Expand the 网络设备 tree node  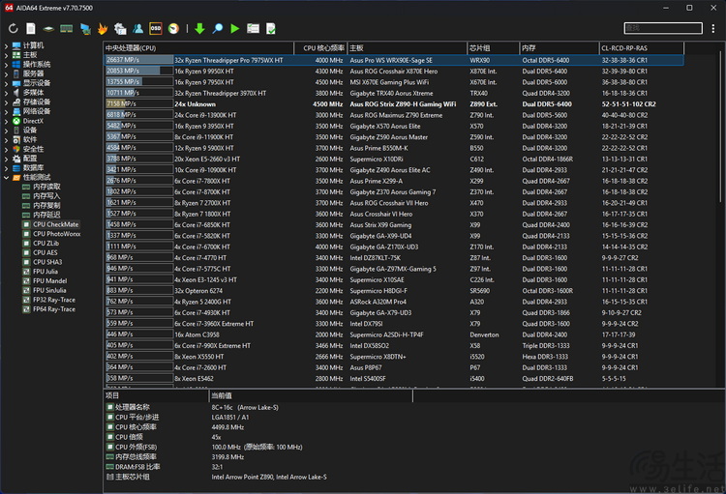[6, 111]
